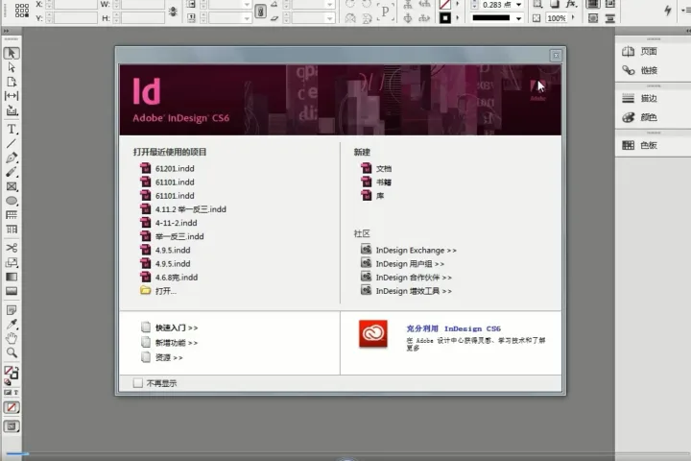This screenshot has height=461, width=691.
Task: Open the 快速入门 >> getting started link
Action: point(177,328)
